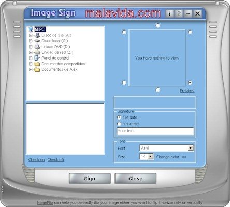Select Documentos compartidos text label

63,64
